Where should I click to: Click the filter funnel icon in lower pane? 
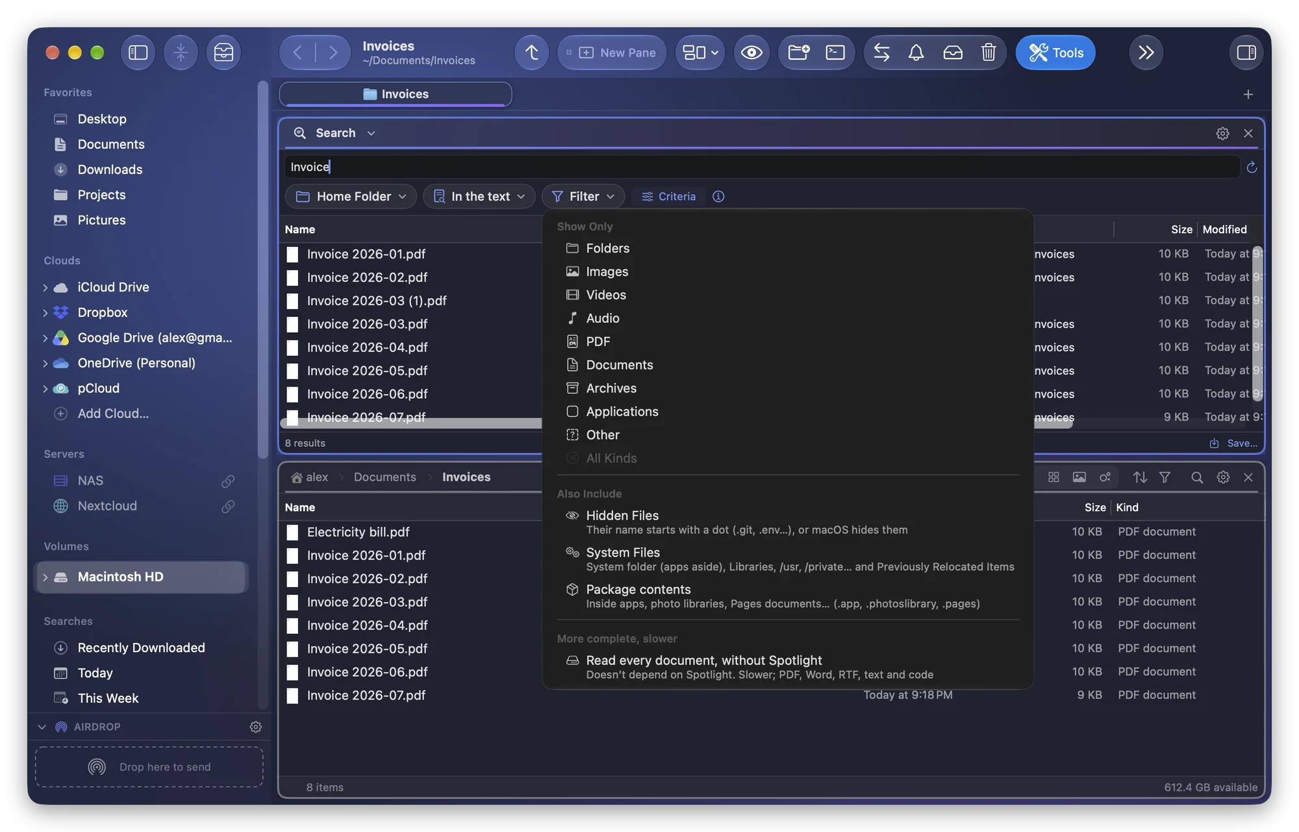point(1165,477)
